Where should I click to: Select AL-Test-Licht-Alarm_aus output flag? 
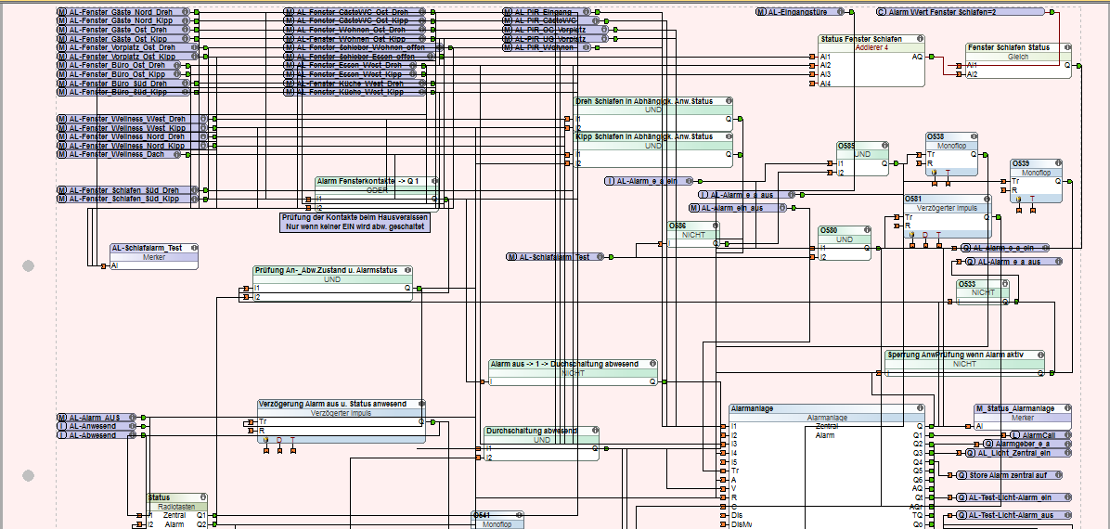[1013, 516]
